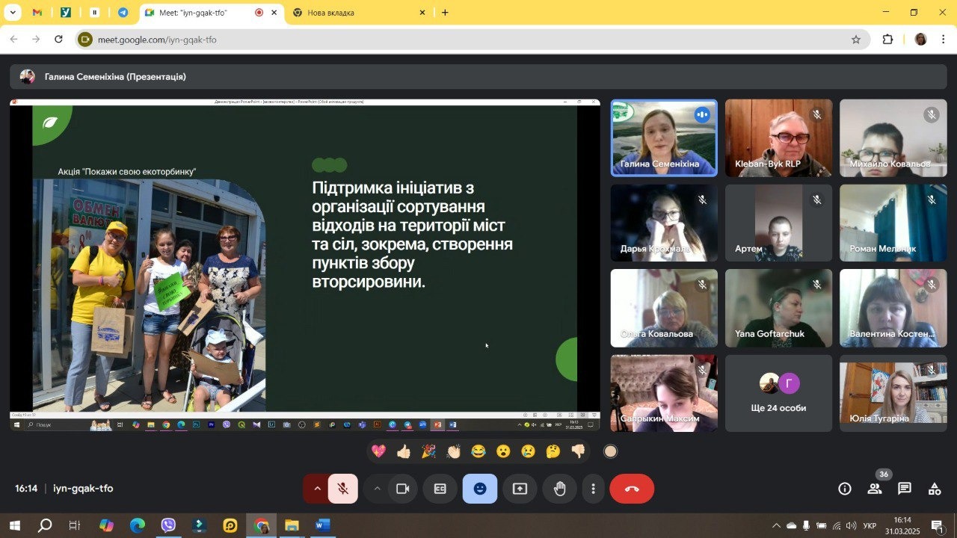Click the 'Ще 24 особи' participants tile
957x538 pixels.
tap(778, 394)
